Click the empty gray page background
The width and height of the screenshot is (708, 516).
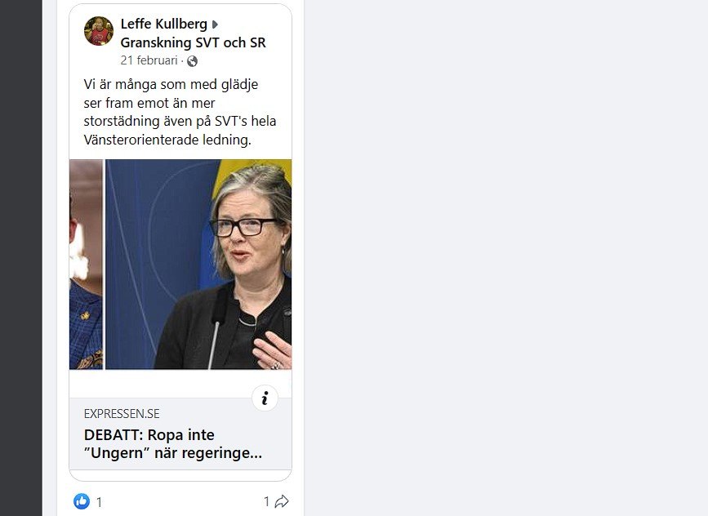pos(505,258)
